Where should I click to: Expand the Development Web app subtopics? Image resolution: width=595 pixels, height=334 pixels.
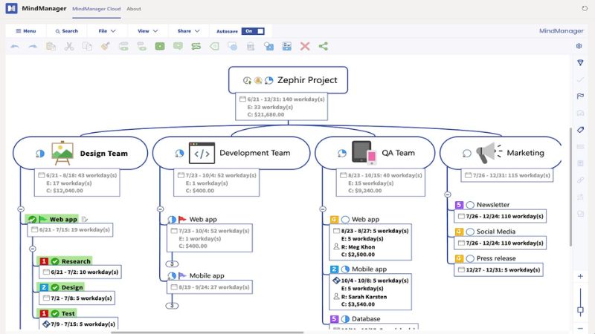[x=172, y=263]
